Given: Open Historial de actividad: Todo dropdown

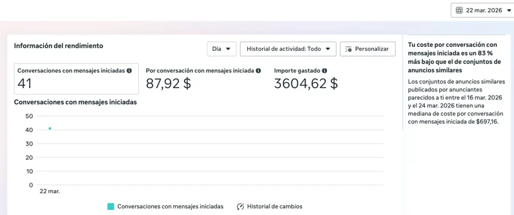Looking at the screenshot, I should coord(288,49).
